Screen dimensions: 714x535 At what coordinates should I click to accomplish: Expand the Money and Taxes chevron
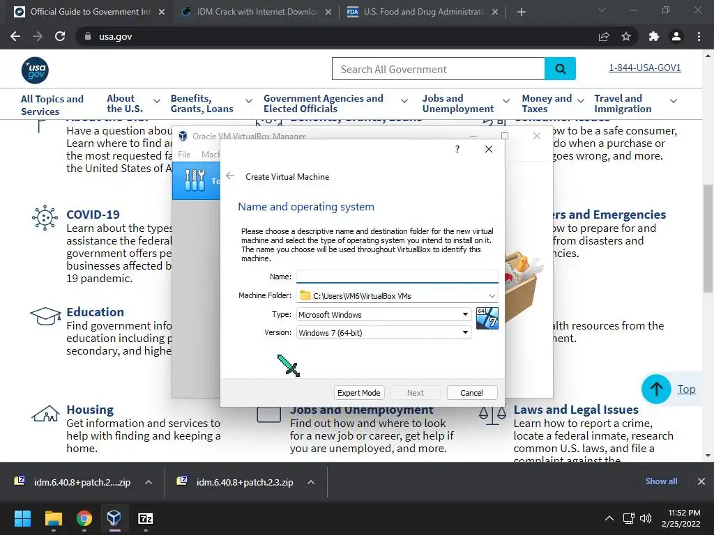coord(581,101)
